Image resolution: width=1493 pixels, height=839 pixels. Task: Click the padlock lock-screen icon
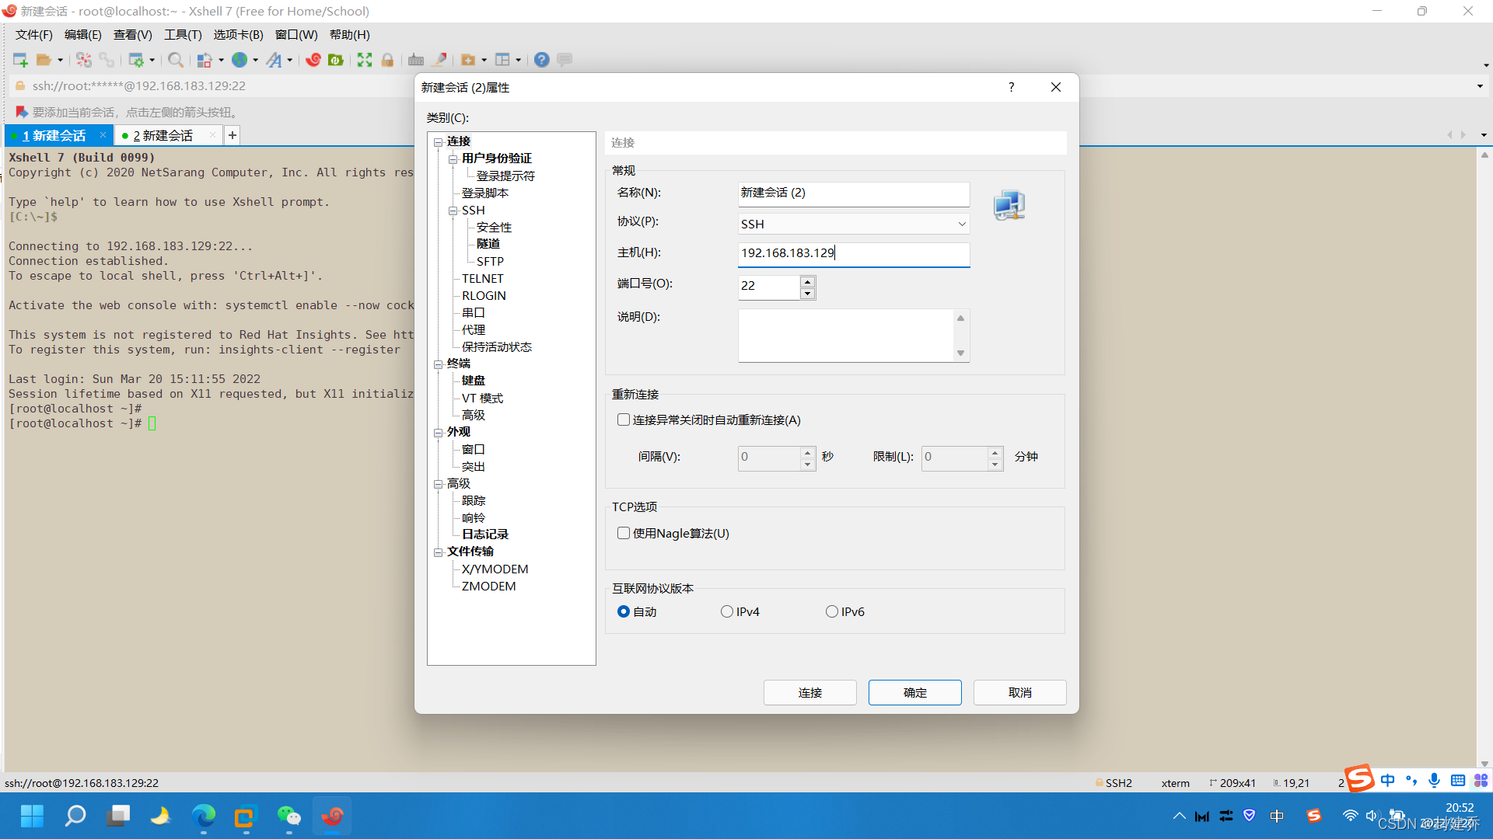pos(387,60)
